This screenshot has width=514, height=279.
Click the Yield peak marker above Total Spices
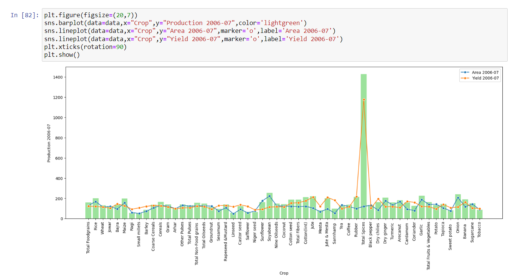365,100
